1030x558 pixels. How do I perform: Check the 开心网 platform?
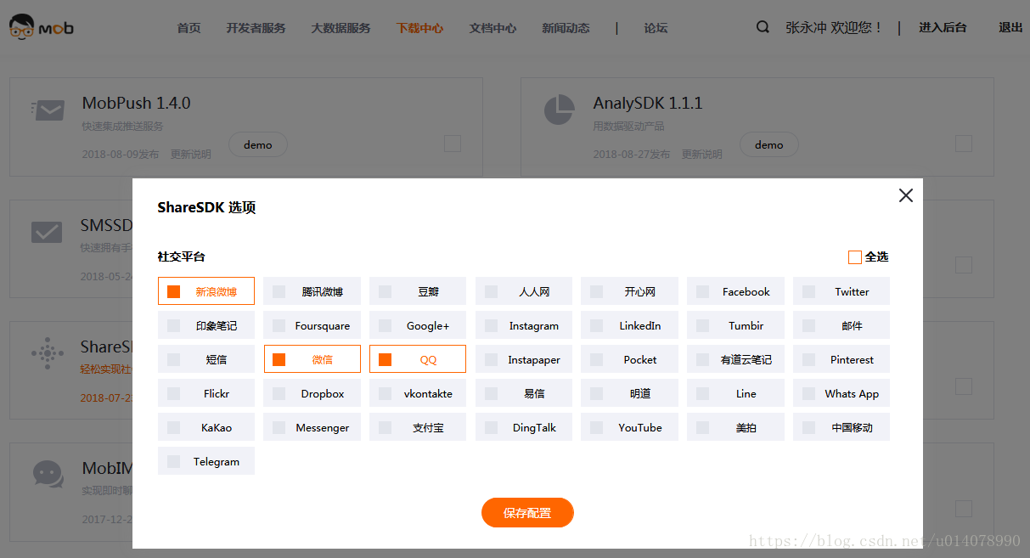[x=629, y=291]
